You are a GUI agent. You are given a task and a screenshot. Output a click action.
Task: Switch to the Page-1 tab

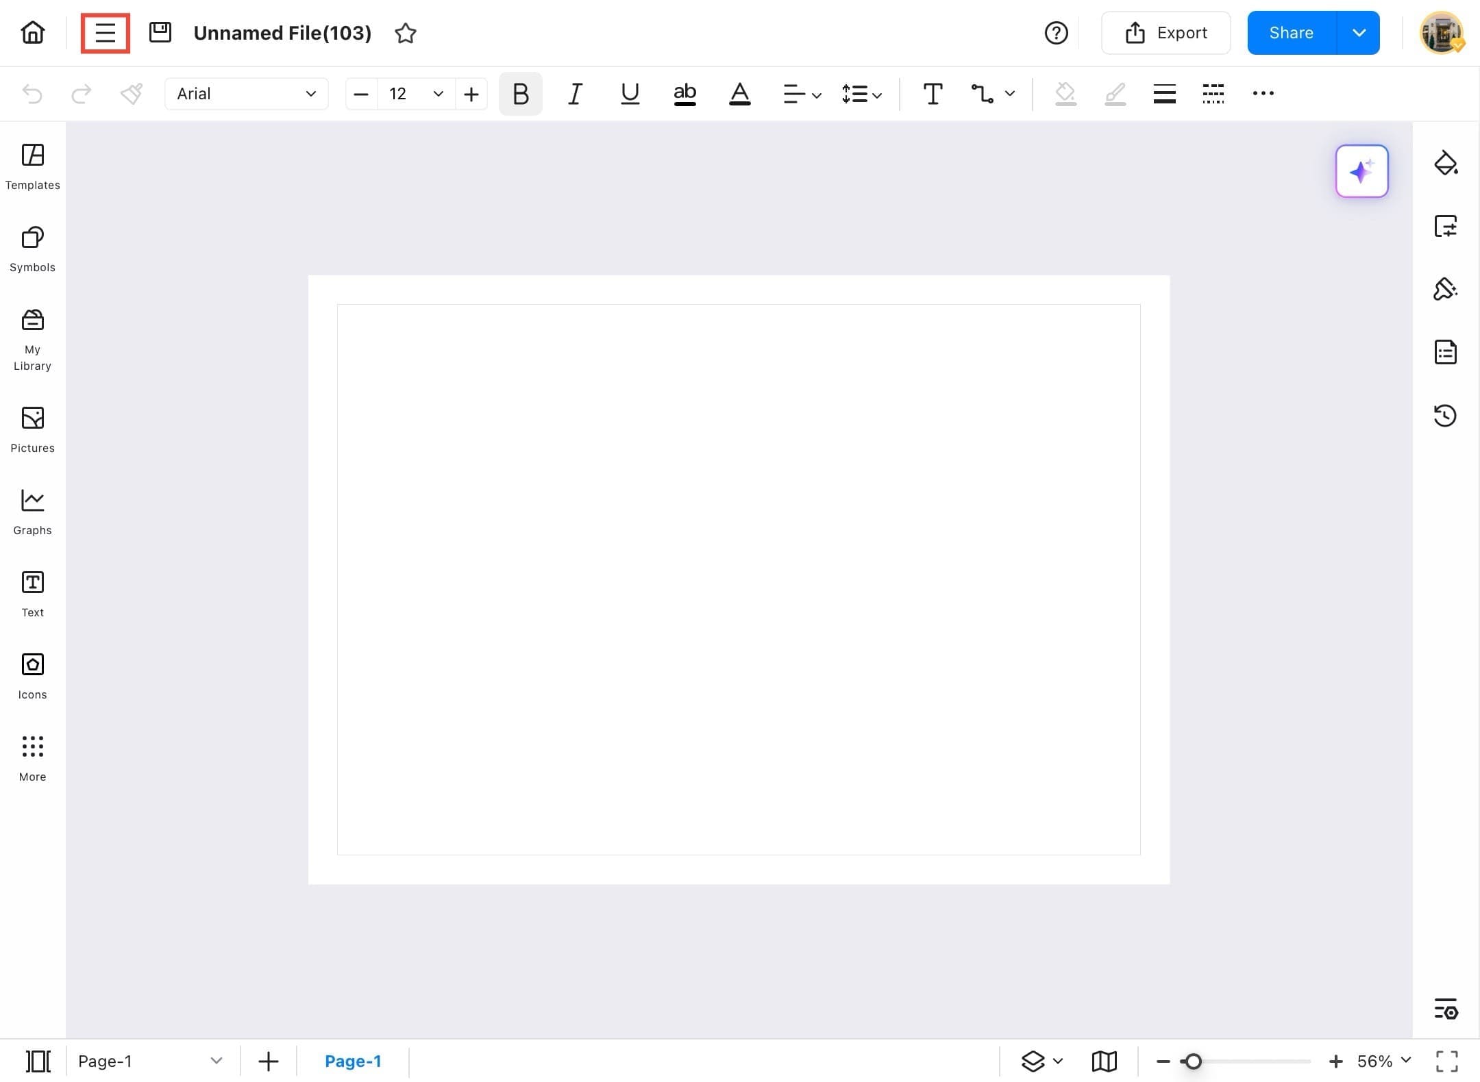coord(354,1060)
